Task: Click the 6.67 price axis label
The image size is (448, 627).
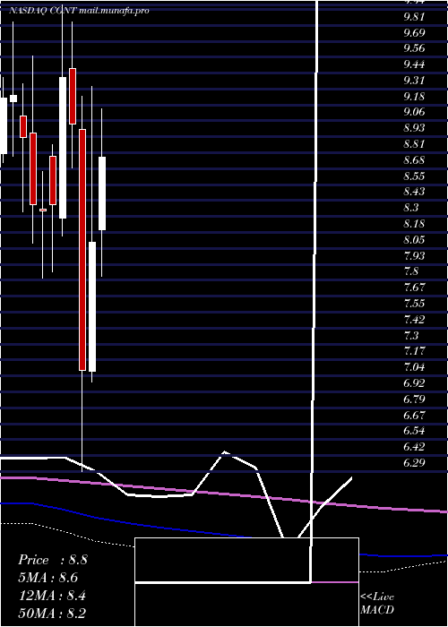Action: pyautogui.click(x=414, y=415)
